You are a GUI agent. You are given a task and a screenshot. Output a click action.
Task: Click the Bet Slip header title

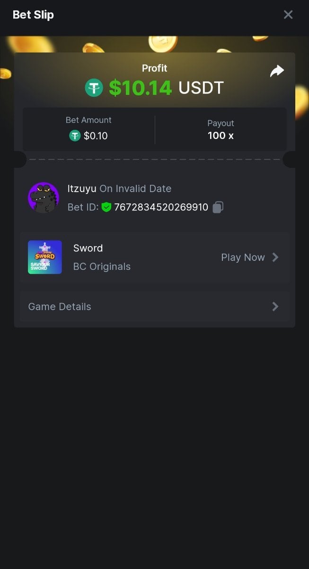click(33, 15)
